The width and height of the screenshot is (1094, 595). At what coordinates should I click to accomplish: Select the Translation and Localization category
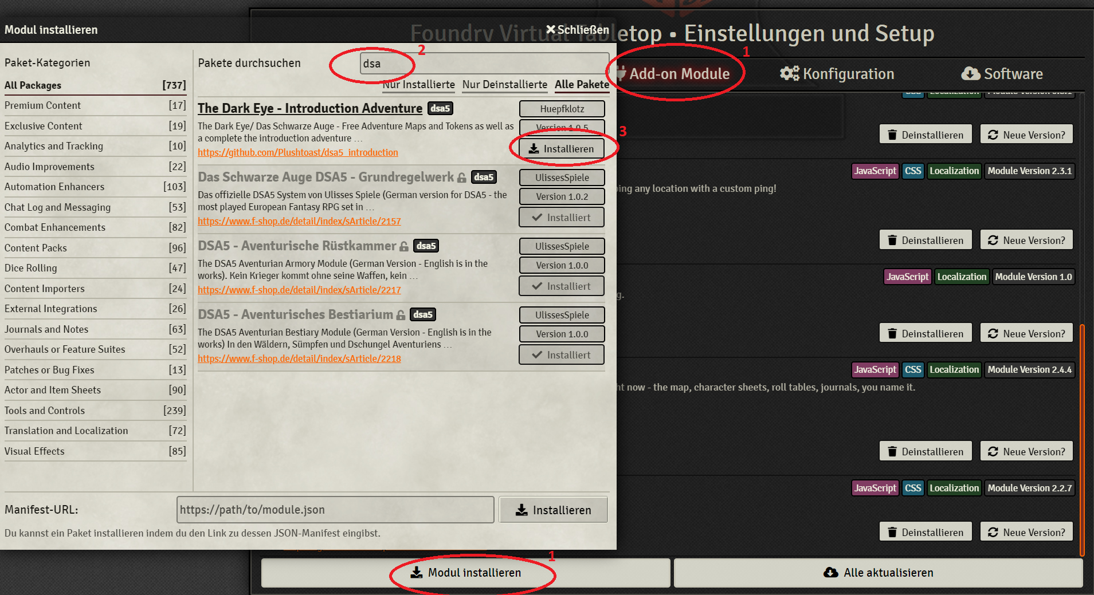[66, 431]
